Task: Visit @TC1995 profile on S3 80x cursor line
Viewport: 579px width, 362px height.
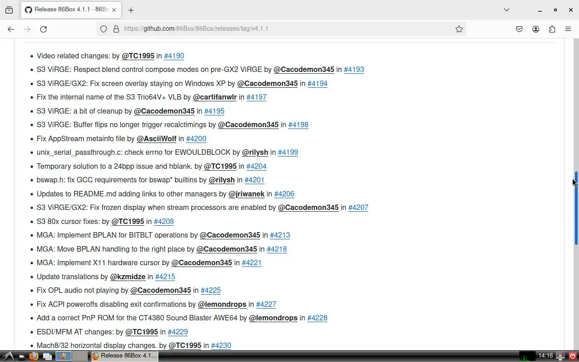Action: pyautogui.click(x=128, y=221)
